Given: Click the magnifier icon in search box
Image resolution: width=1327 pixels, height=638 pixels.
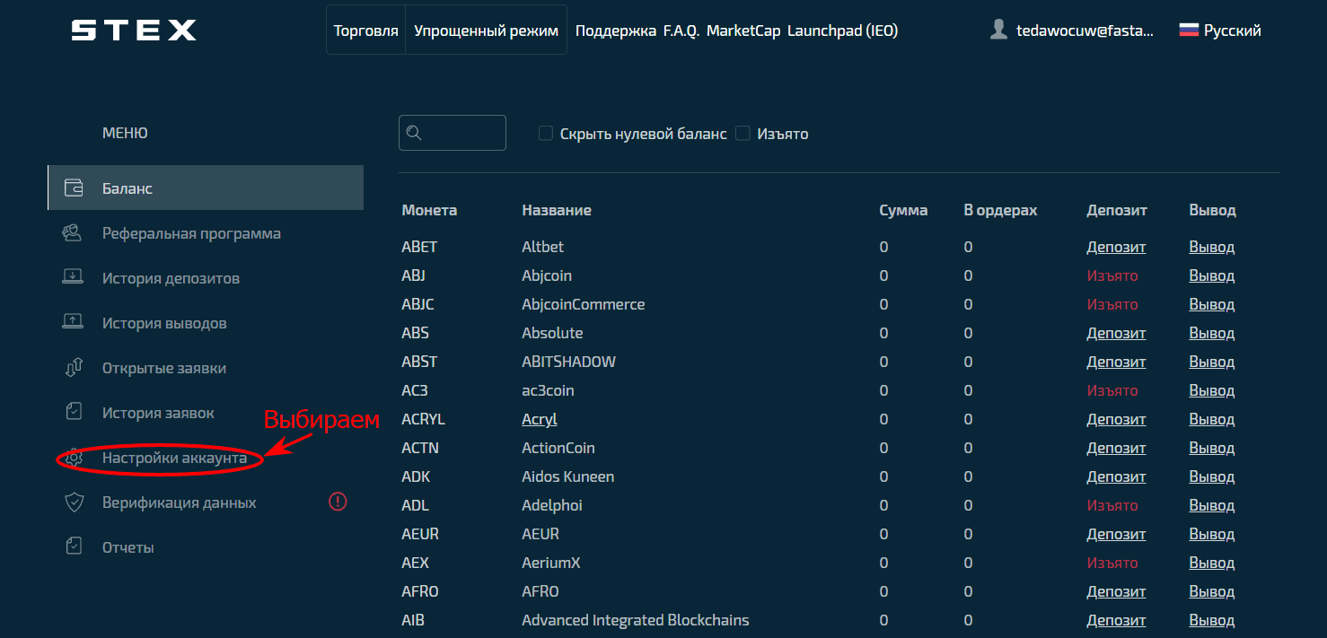Looking at the screenshot, I should [414, 133].
